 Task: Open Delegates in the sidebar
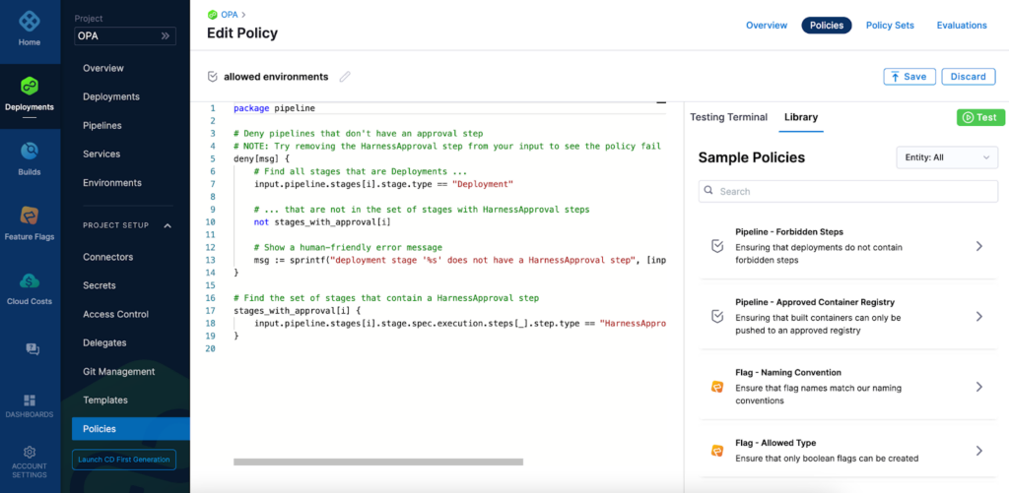(104, 342)
